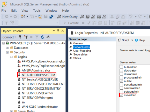
Task: Click the Refresh icon in Object Explorer
Action: 42,37
